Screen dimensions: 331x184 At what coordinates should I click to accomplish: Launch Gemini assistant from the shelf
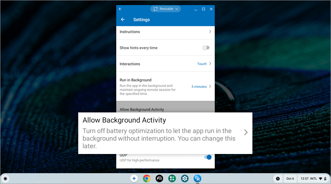[x=134, y=179]
